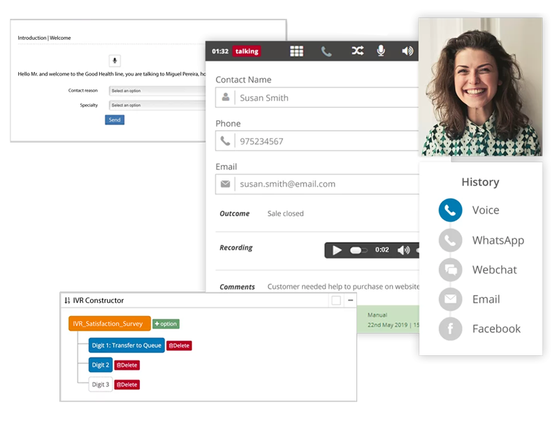Viewport: 559px width, 421px height.
Task: Open Email history icon
Action: (451, 299)
